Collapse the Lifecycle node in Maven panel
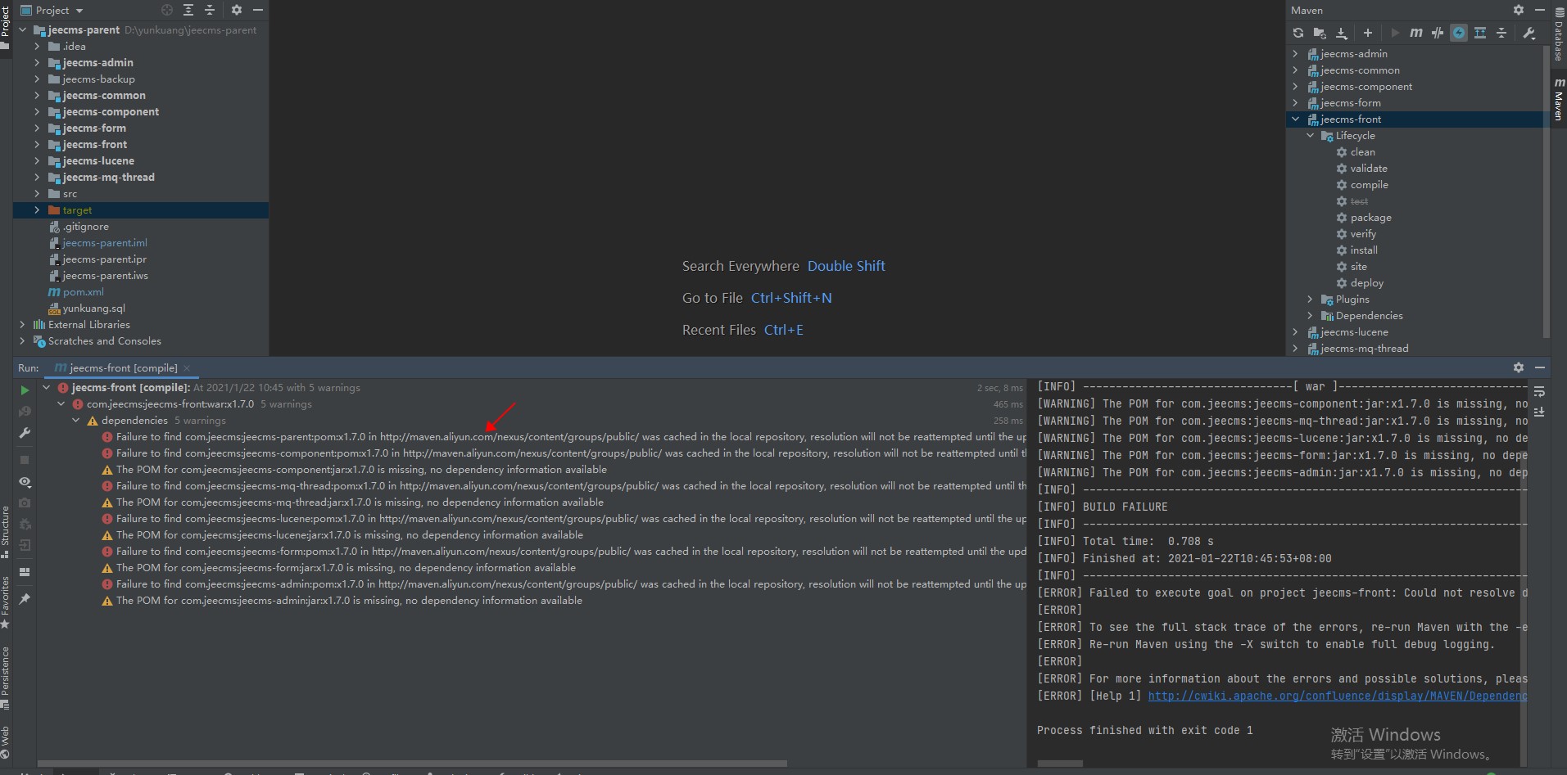Viewport: 1567px width, 775px height. pyautogui.click(x=1310, y=136)
